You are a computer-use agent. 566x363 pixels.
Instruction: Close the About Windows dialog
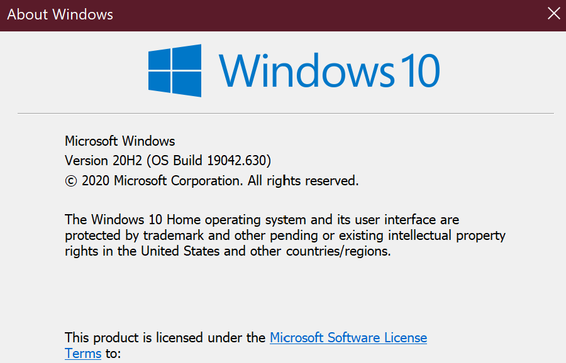point(553,14)
